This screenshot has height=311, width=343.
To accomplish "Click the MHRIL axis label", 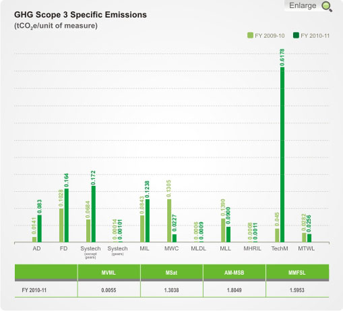I will (252, 248).
